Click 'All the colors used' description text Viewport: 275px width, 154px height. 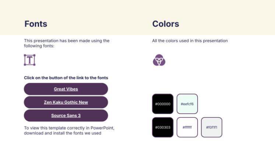[x=190, y=41]
